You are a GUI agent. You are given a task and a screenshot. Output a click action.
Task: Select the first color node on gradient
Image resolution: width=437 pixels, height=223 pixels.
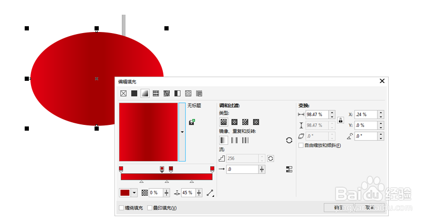[x=121, y=169]
